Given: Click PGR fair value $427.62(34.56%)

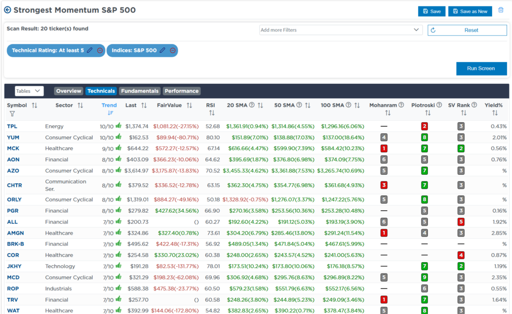Looking at the screenshot, I should 176,211.
